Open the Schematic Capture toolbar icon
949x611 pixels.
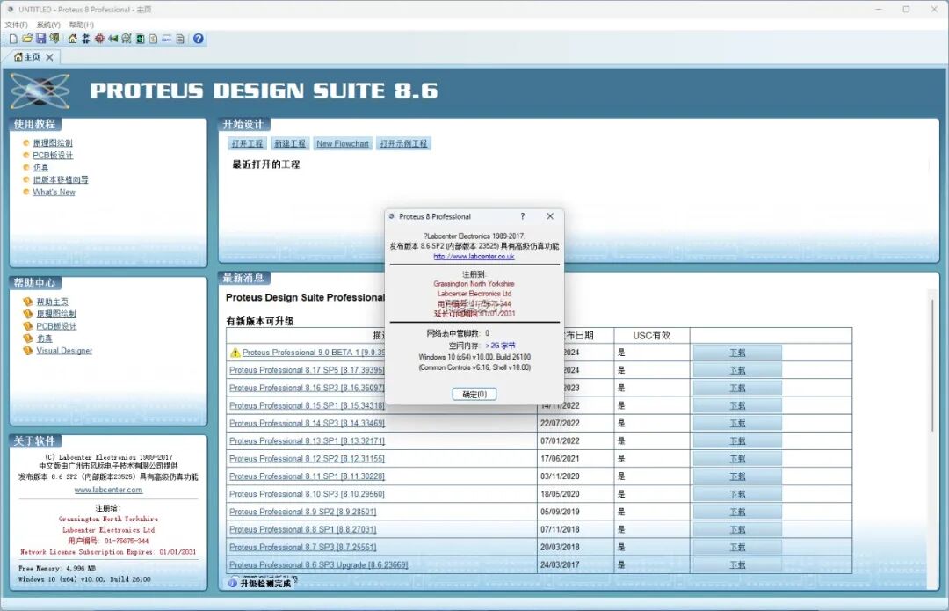click(x=86, y=39)
